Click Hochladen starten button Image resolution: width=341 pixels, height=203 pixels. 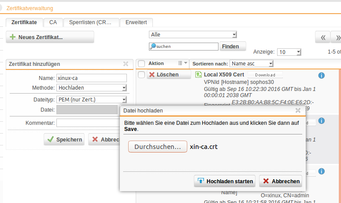pyautogui.click(x=225, y=181)
